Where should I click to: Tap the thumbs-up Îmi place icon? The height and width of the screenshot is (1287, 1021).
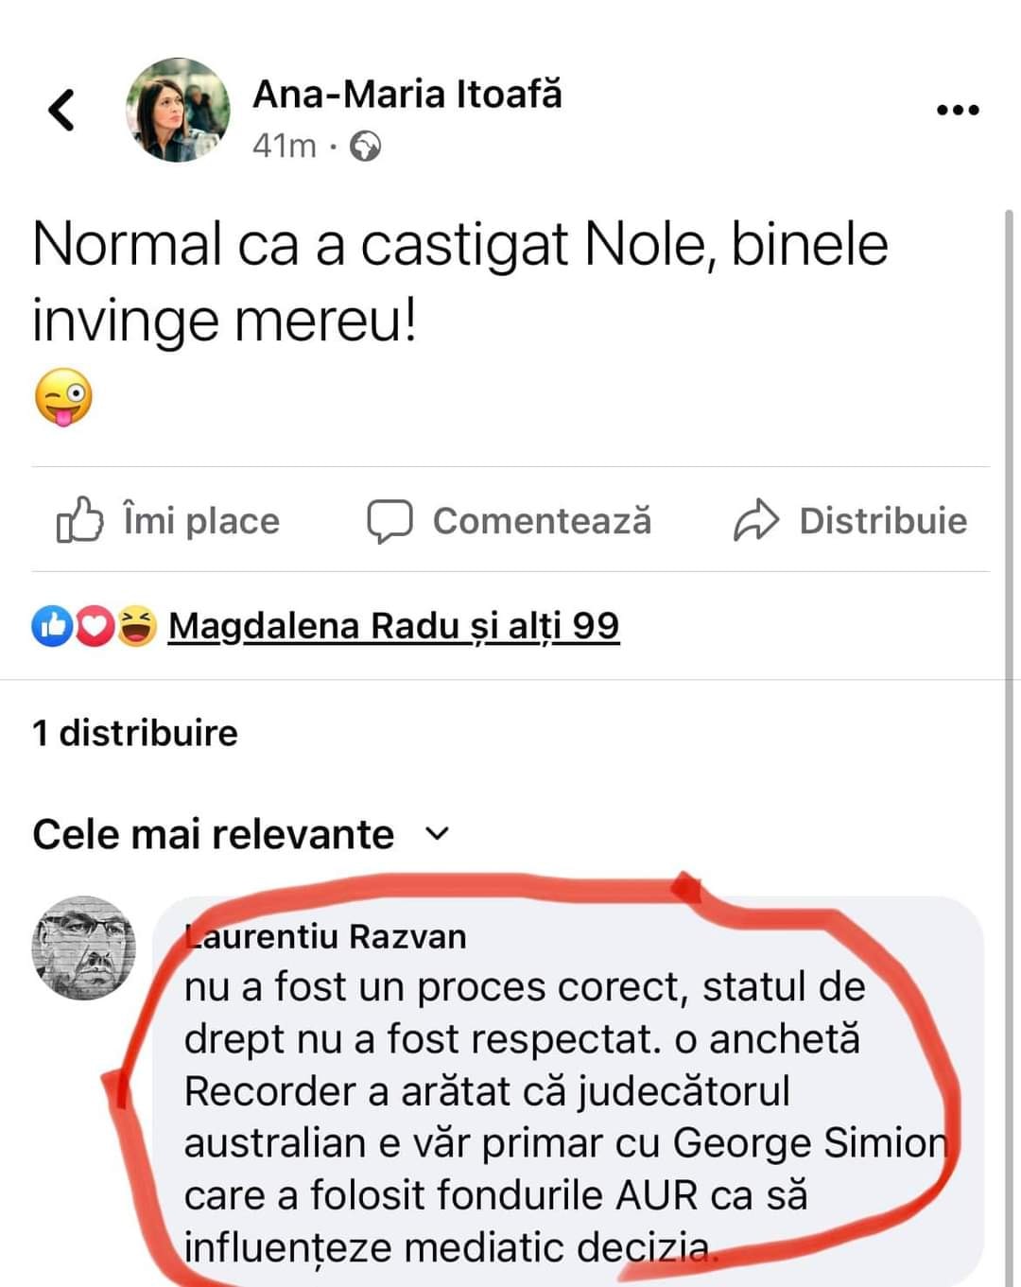[x=79, y=520]
